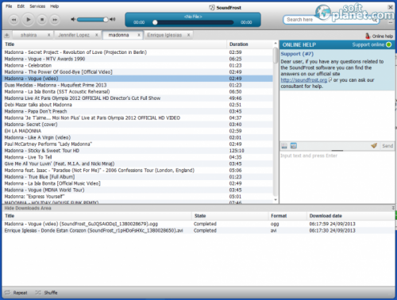The image size is (397, 300).
Task: Select Madonna - Celebration
Action: (137, 65)
